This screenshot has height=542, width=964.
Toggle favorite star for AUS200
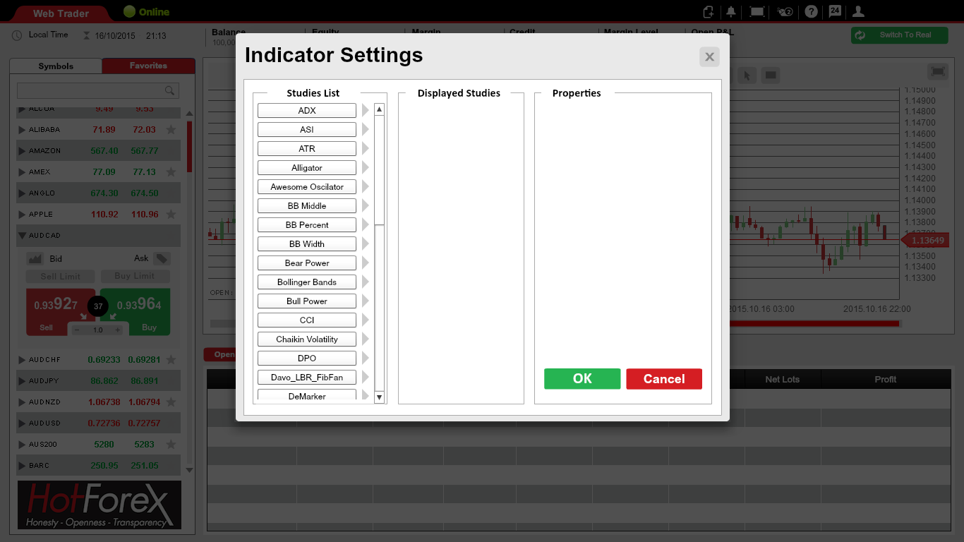pyautogui.click(x=171, y=445)
